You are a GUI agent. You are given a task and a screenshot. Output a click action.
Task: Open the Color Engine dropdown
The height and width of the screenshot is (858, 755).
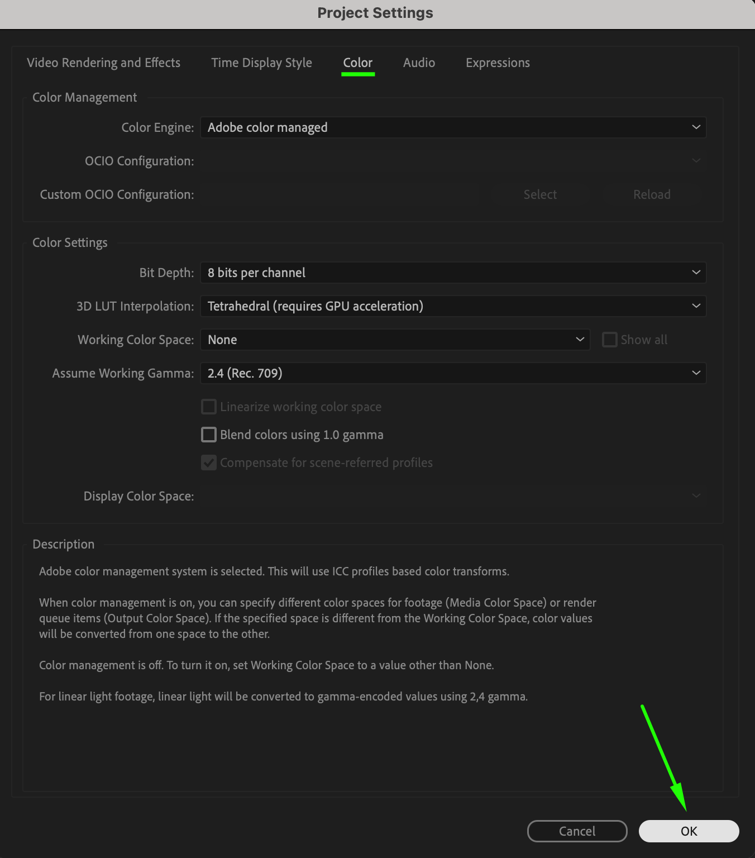(453, 127)
